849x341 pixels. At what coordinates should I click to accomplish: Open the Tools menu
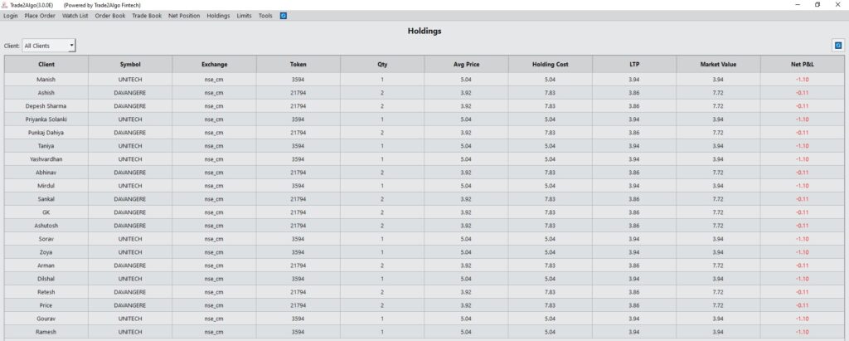[265, 16]
